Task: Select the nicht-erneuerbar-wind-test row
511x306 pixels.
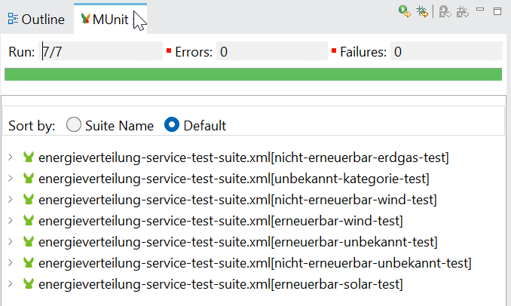Action: (237, 200)
